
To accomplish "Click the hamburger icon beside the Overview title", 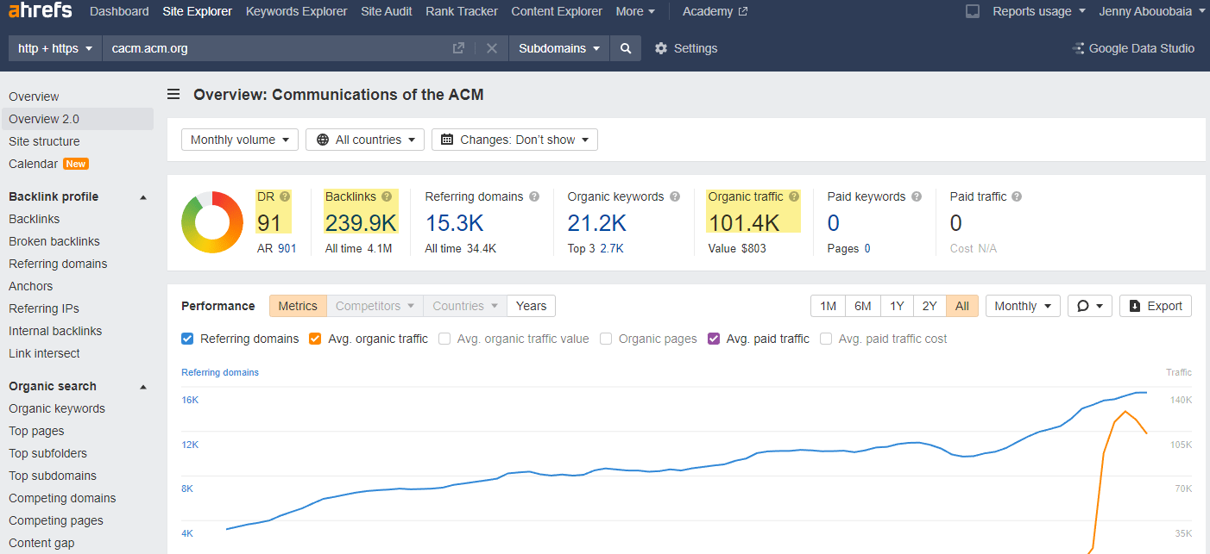I will pos(173,95).
